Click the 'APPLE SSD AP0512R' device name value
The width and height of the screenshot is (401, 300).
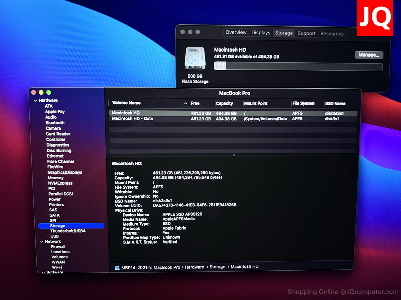pos(182,214)
